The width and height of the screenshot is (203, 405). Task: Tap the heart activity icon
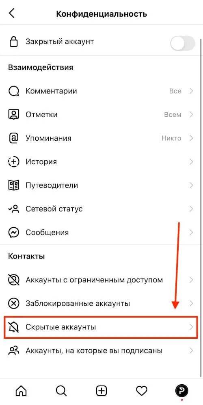coord(142,391)
